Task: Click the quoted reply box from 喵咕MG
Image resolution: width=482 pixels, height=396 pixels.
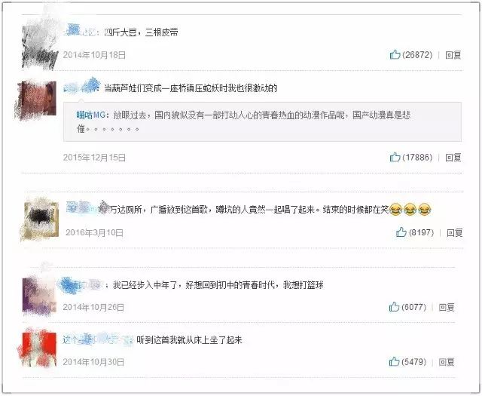Action: (262, 121)
